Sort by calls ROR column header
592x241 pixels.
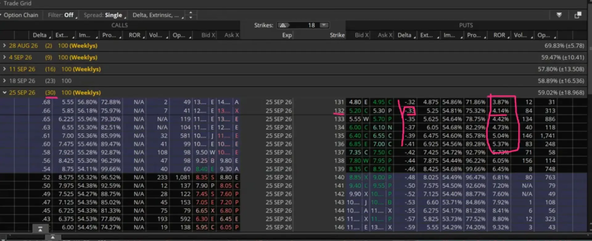point(134,35)
